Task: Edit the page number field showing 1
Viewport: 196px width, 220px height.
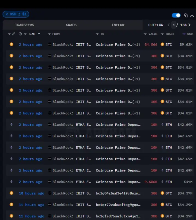Action: pyautogui.click(x=174, y=25)
